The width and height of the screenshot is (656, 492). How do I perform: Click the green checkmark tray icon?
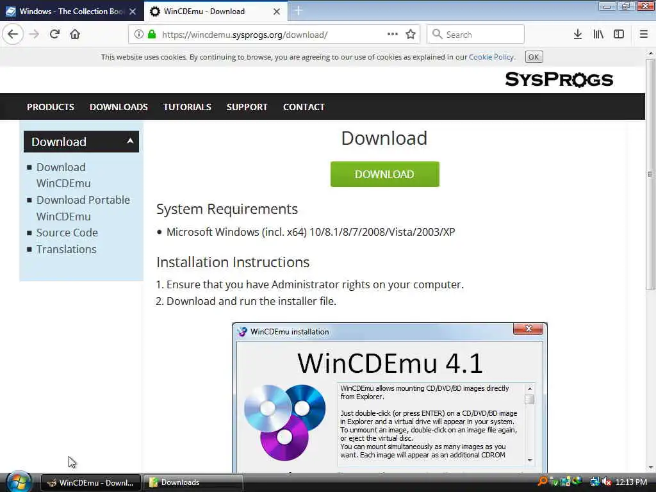tap(553, 482)
